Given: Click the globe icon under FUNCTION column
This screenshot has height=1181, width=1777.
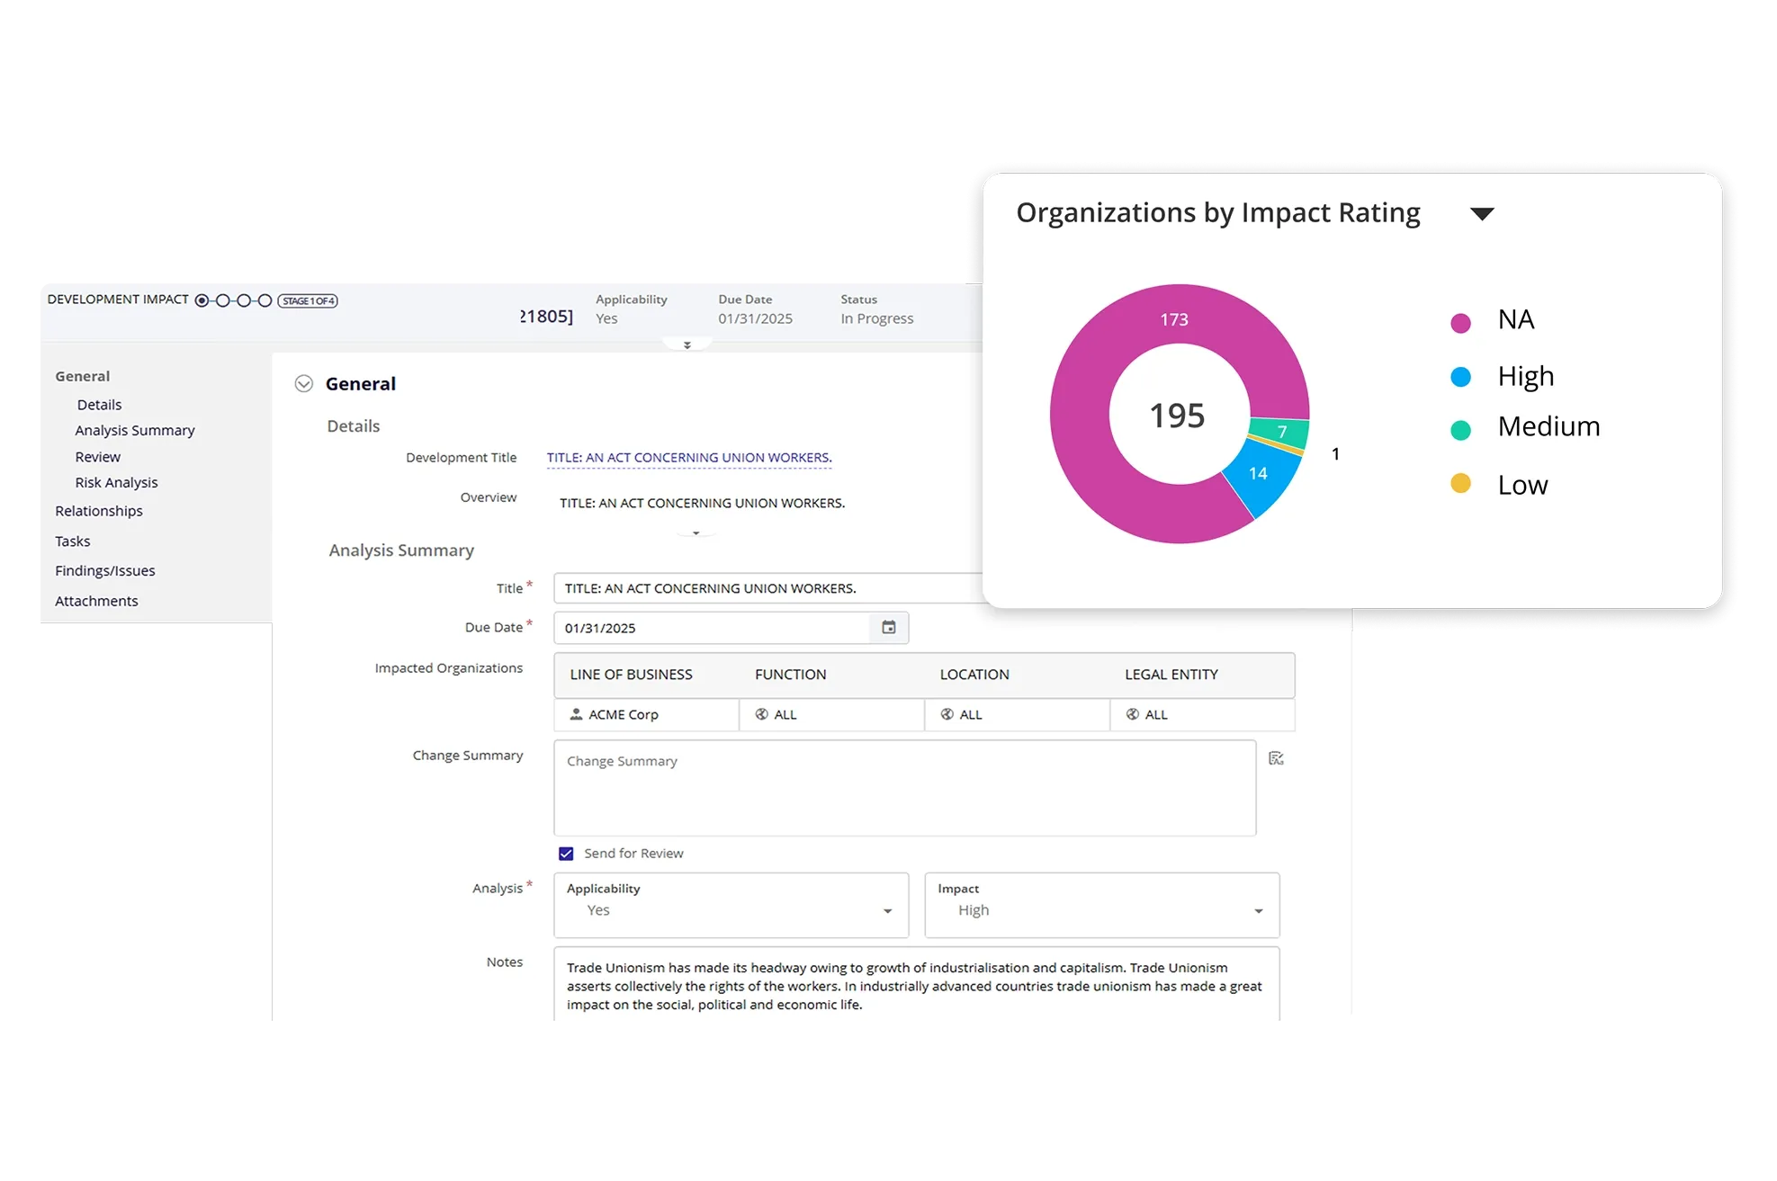Looking at the screenshot, I should pos(761,714).
